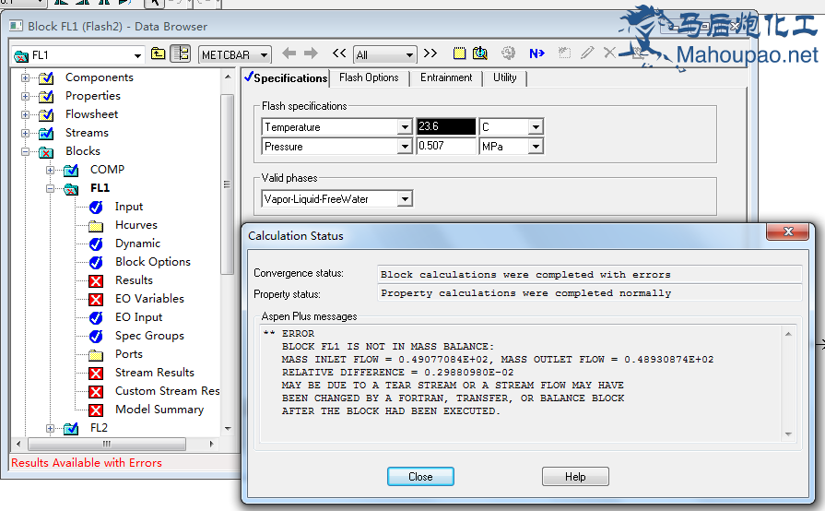Click the Help button in dialog
The height and width of the screenshot is (511, 825).
tap(575, 477)
